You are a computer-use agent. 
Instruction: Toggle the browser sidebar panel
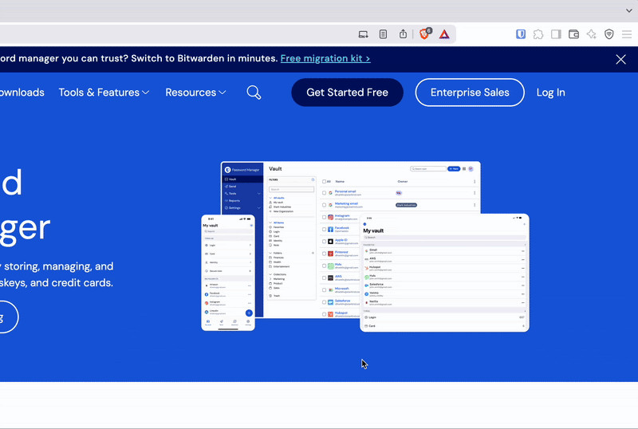coord(556,34)
